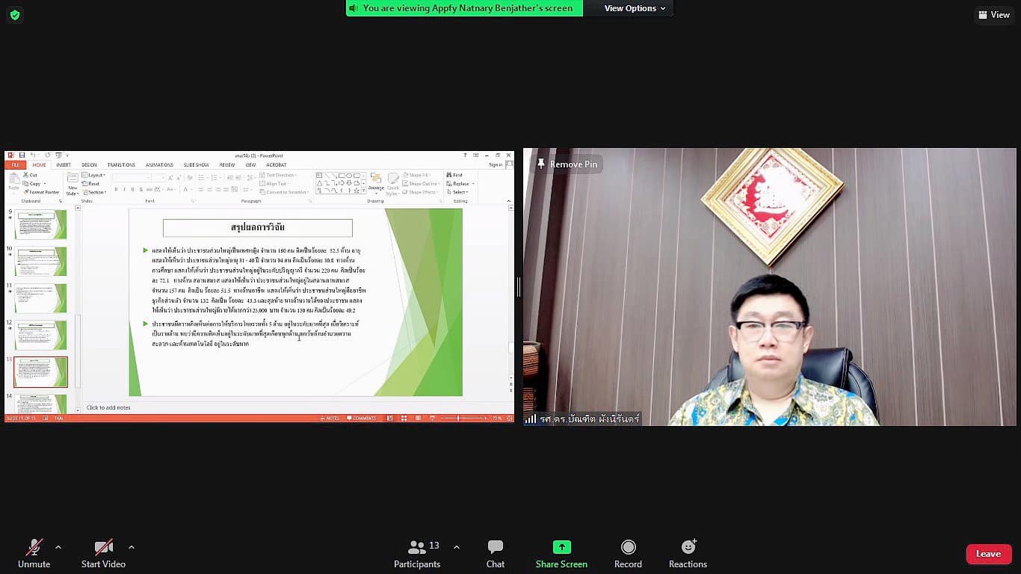
Task: Expand the video options arrow beside Start Video
Action: pos(132,547)
